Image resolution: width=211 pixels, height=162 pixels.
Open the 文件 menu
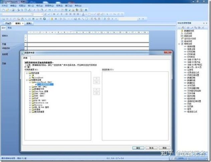tap(5, 6)
